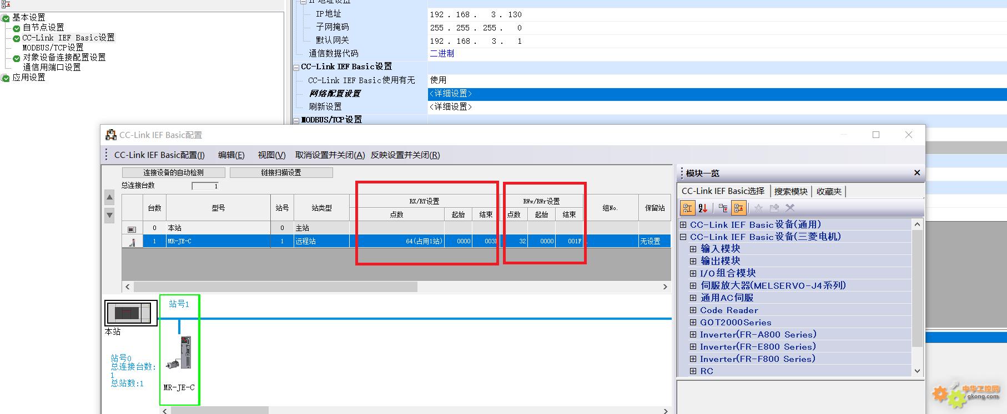The image size is (1007, 414).
Task: Expand the RC node in module list
Action: coord(693,371)
